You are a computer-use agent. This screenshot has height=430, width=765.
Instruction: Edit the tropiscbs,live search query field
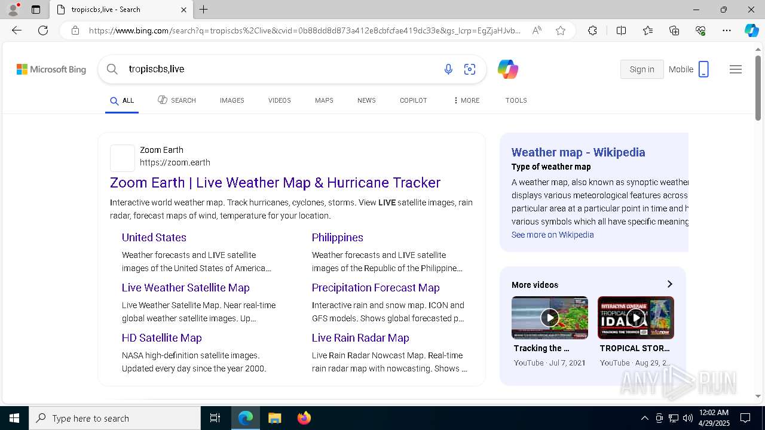(281, 69)
